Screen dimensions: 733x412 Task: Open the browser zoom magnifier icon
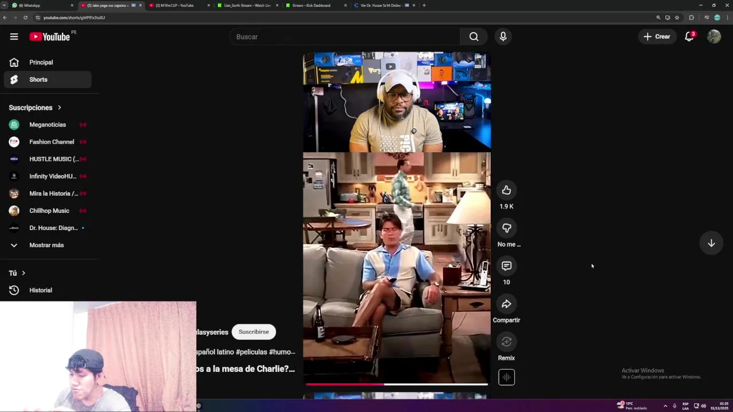658,18
